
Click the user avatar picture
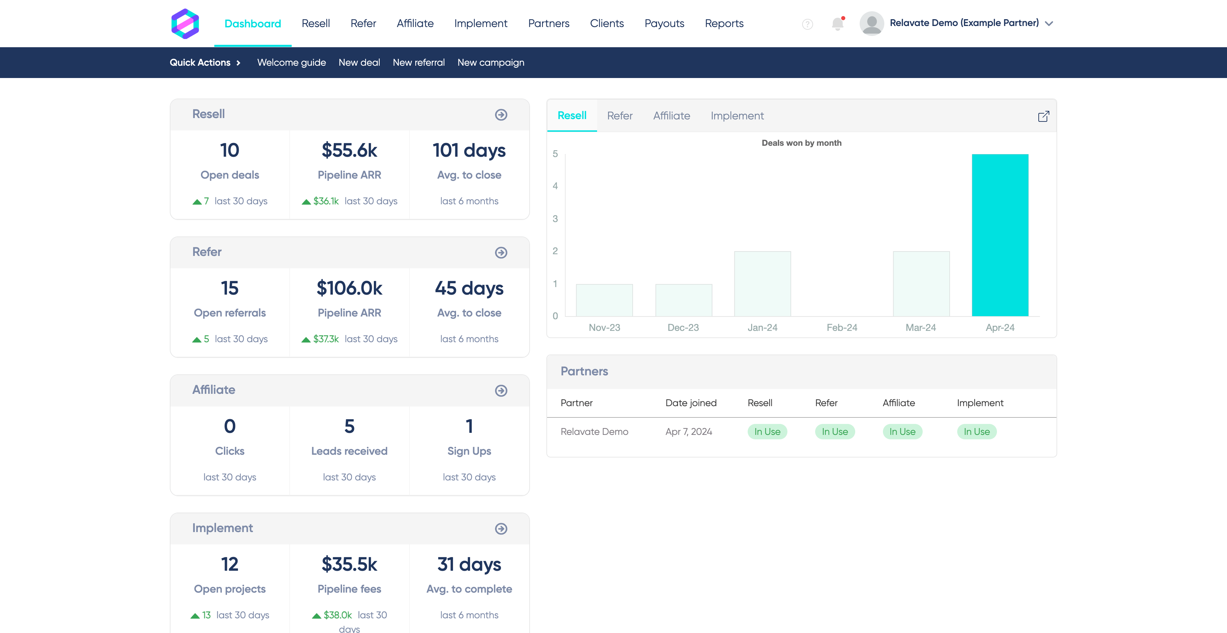[x=871, y=23]
